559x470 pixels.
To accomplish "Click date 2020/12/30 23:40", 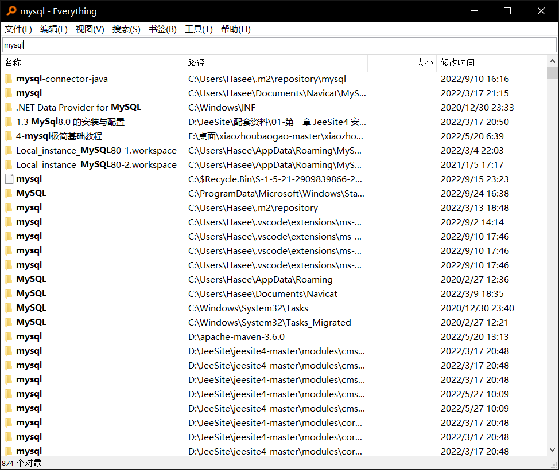I will [x=478, y=308].
